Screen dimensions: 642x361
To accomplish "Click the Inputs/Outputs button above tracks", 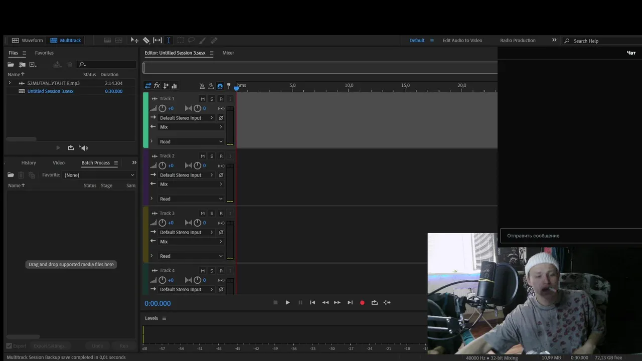I will click(148, 86).
